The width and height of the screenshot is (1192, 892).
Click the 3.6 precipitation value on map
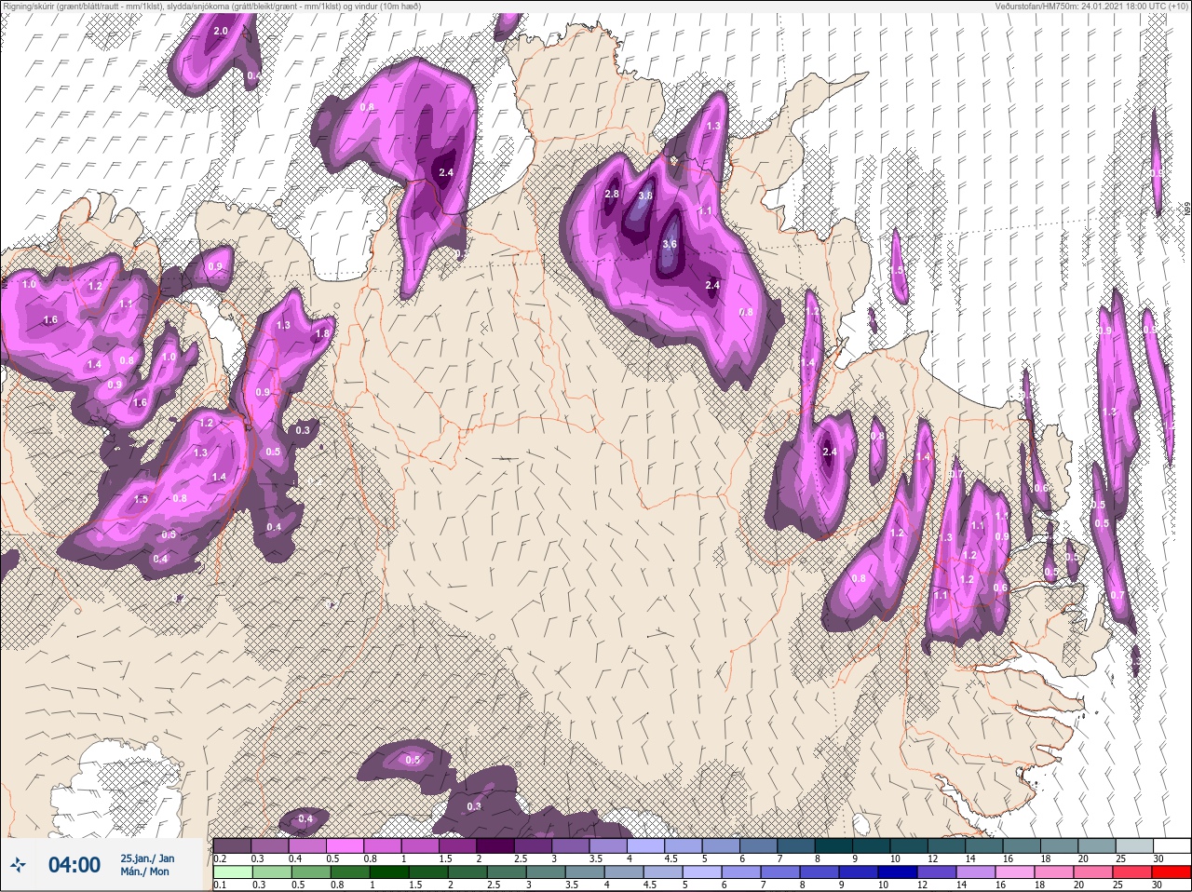[669, 244]
